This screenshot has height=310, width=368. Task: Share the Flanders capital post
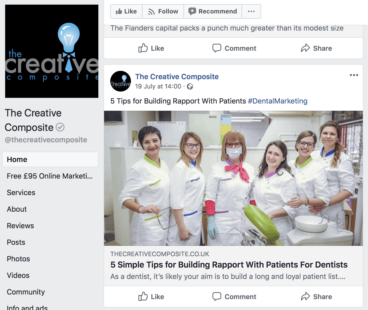[316, 48]
